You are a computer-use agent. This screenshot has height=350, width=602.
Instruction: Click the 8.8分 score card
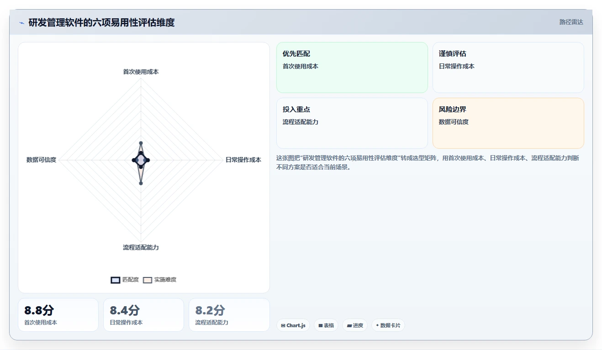tap(58, 315)
